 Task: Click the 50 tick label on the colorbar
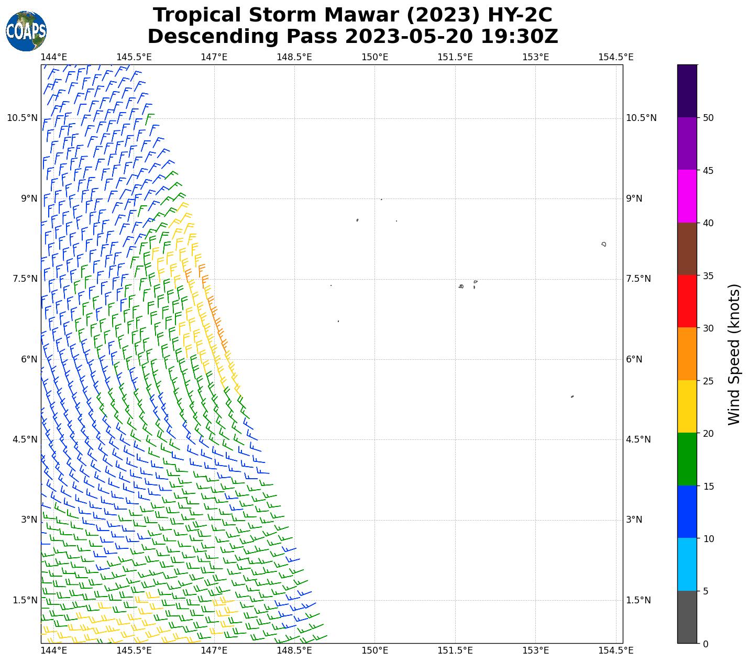708,118
